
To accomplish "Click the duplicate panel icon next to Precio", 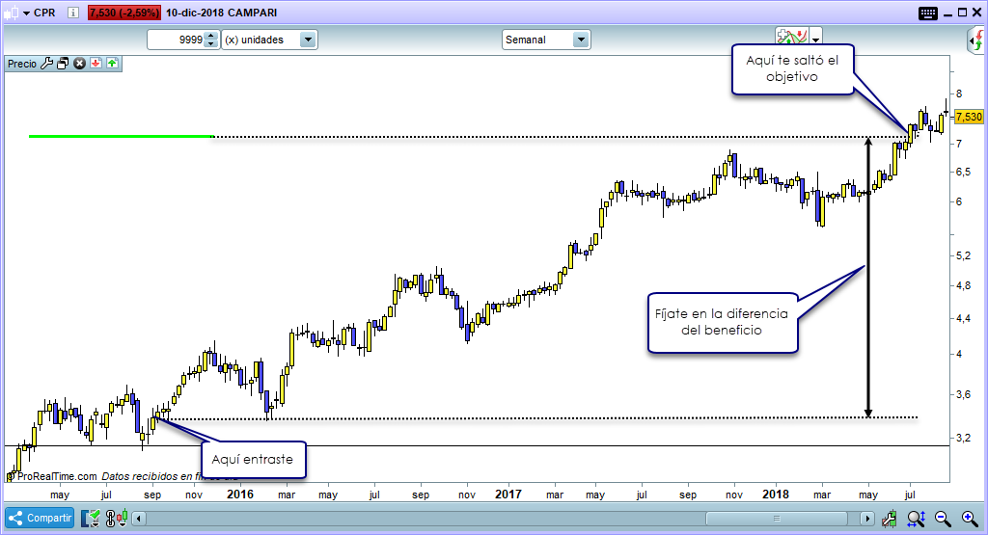I will pos(63,64).
